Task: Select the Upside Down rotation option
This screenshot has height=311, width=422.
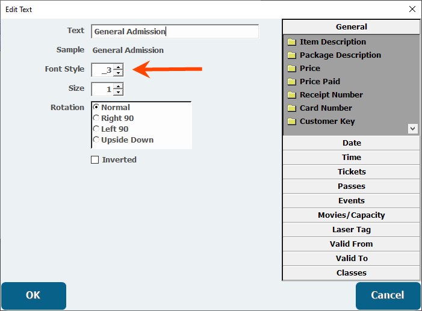Action: 96,140
